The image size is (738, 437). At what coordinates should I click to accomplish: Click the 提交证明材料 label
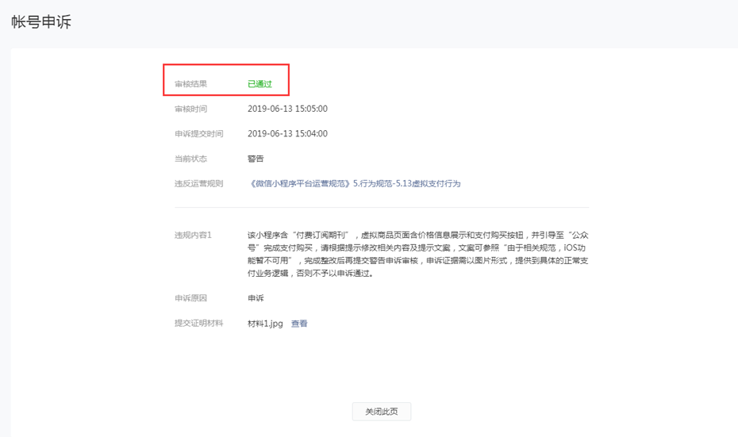pyautogui.click(x=198, y=324)
